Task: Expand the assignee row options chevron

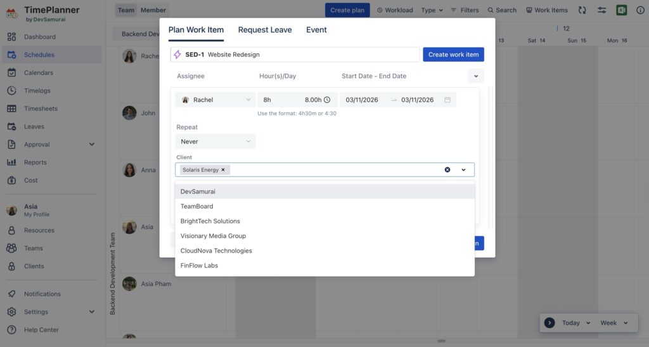Action: [476, 76]
